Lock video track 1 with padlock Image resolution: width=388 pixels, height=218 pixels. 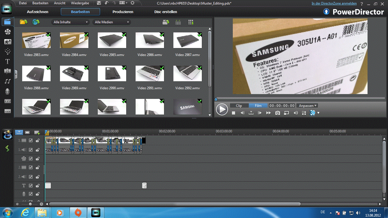[x=38, y=140]
